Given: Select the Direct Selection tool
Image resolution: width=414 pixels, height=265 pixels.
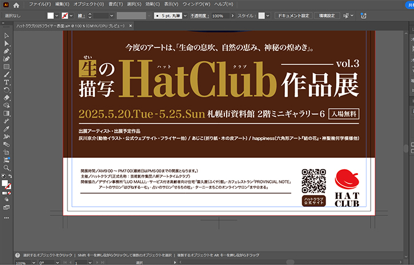Looking at the screenshot, I should point(6,43).
